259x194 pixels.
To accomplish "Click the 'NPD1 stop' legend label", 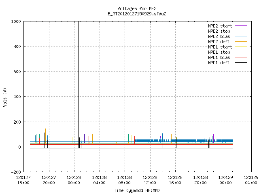I will (219, 52).
